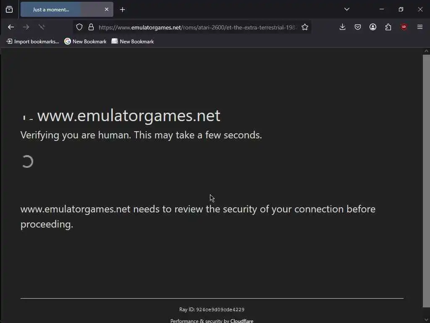
Task: Close the 'Just a moment...' tab
Action: tap(107, 10)
